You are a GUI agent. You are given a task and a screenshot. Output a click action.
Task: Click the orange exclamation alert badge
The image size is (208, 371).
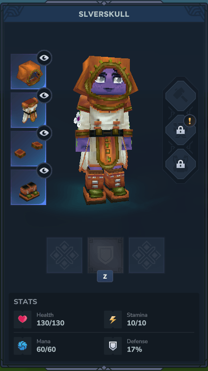click(190, 121)
